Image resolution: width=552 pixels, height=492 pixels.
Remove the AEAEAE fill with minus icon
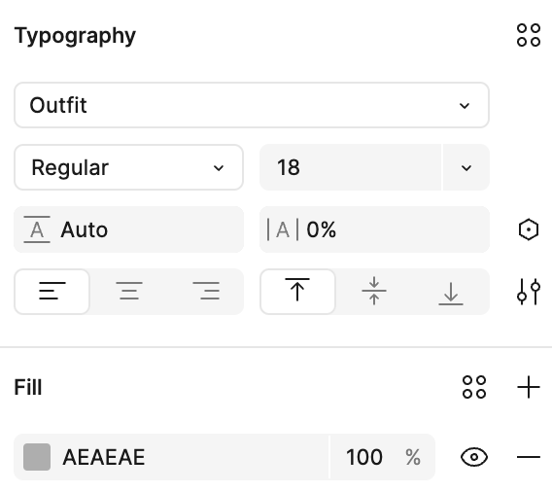[x=529, y=457]
